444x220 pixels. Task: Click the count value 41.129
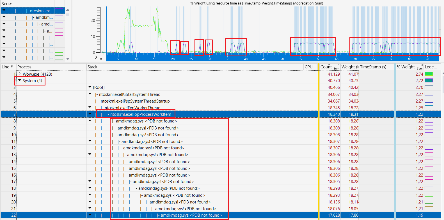(334, 74)
